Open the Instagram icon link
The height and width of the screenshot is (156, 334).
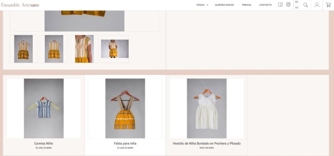(x=288, y=5)
